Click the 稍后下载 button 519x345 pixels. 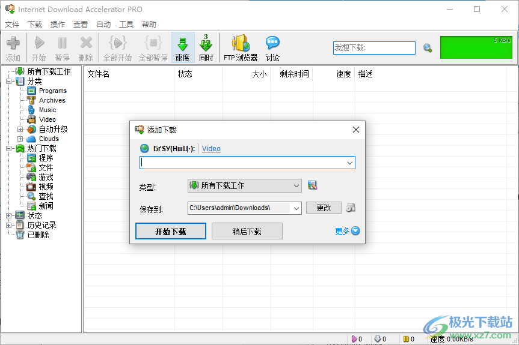click(x=247, y=231)
